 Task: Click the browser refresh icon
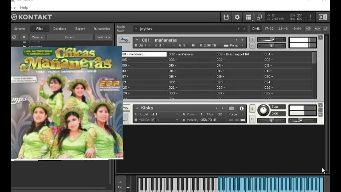click(14, 37)
